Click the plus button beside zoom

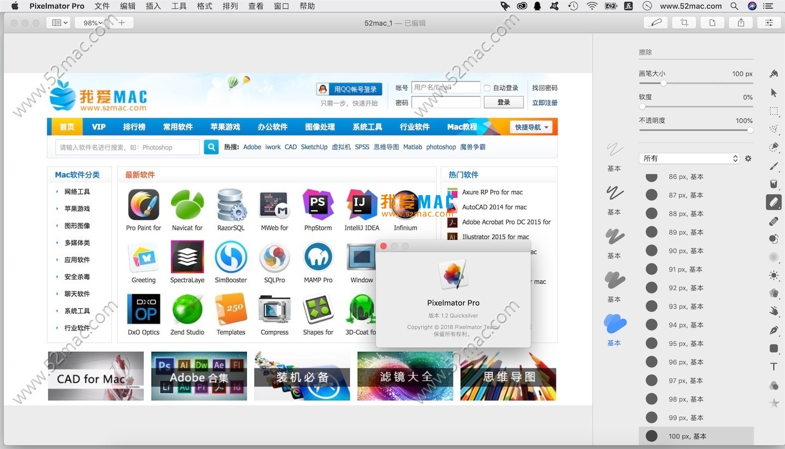pyautogui.click(x=122, y=23)
